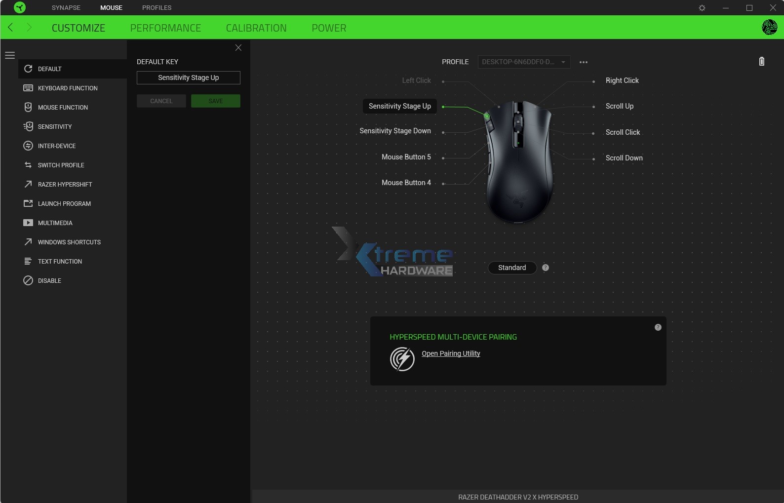Choose the Disable option icon
The width and height of the screenshot is (784, 503).
click(28, 280)
